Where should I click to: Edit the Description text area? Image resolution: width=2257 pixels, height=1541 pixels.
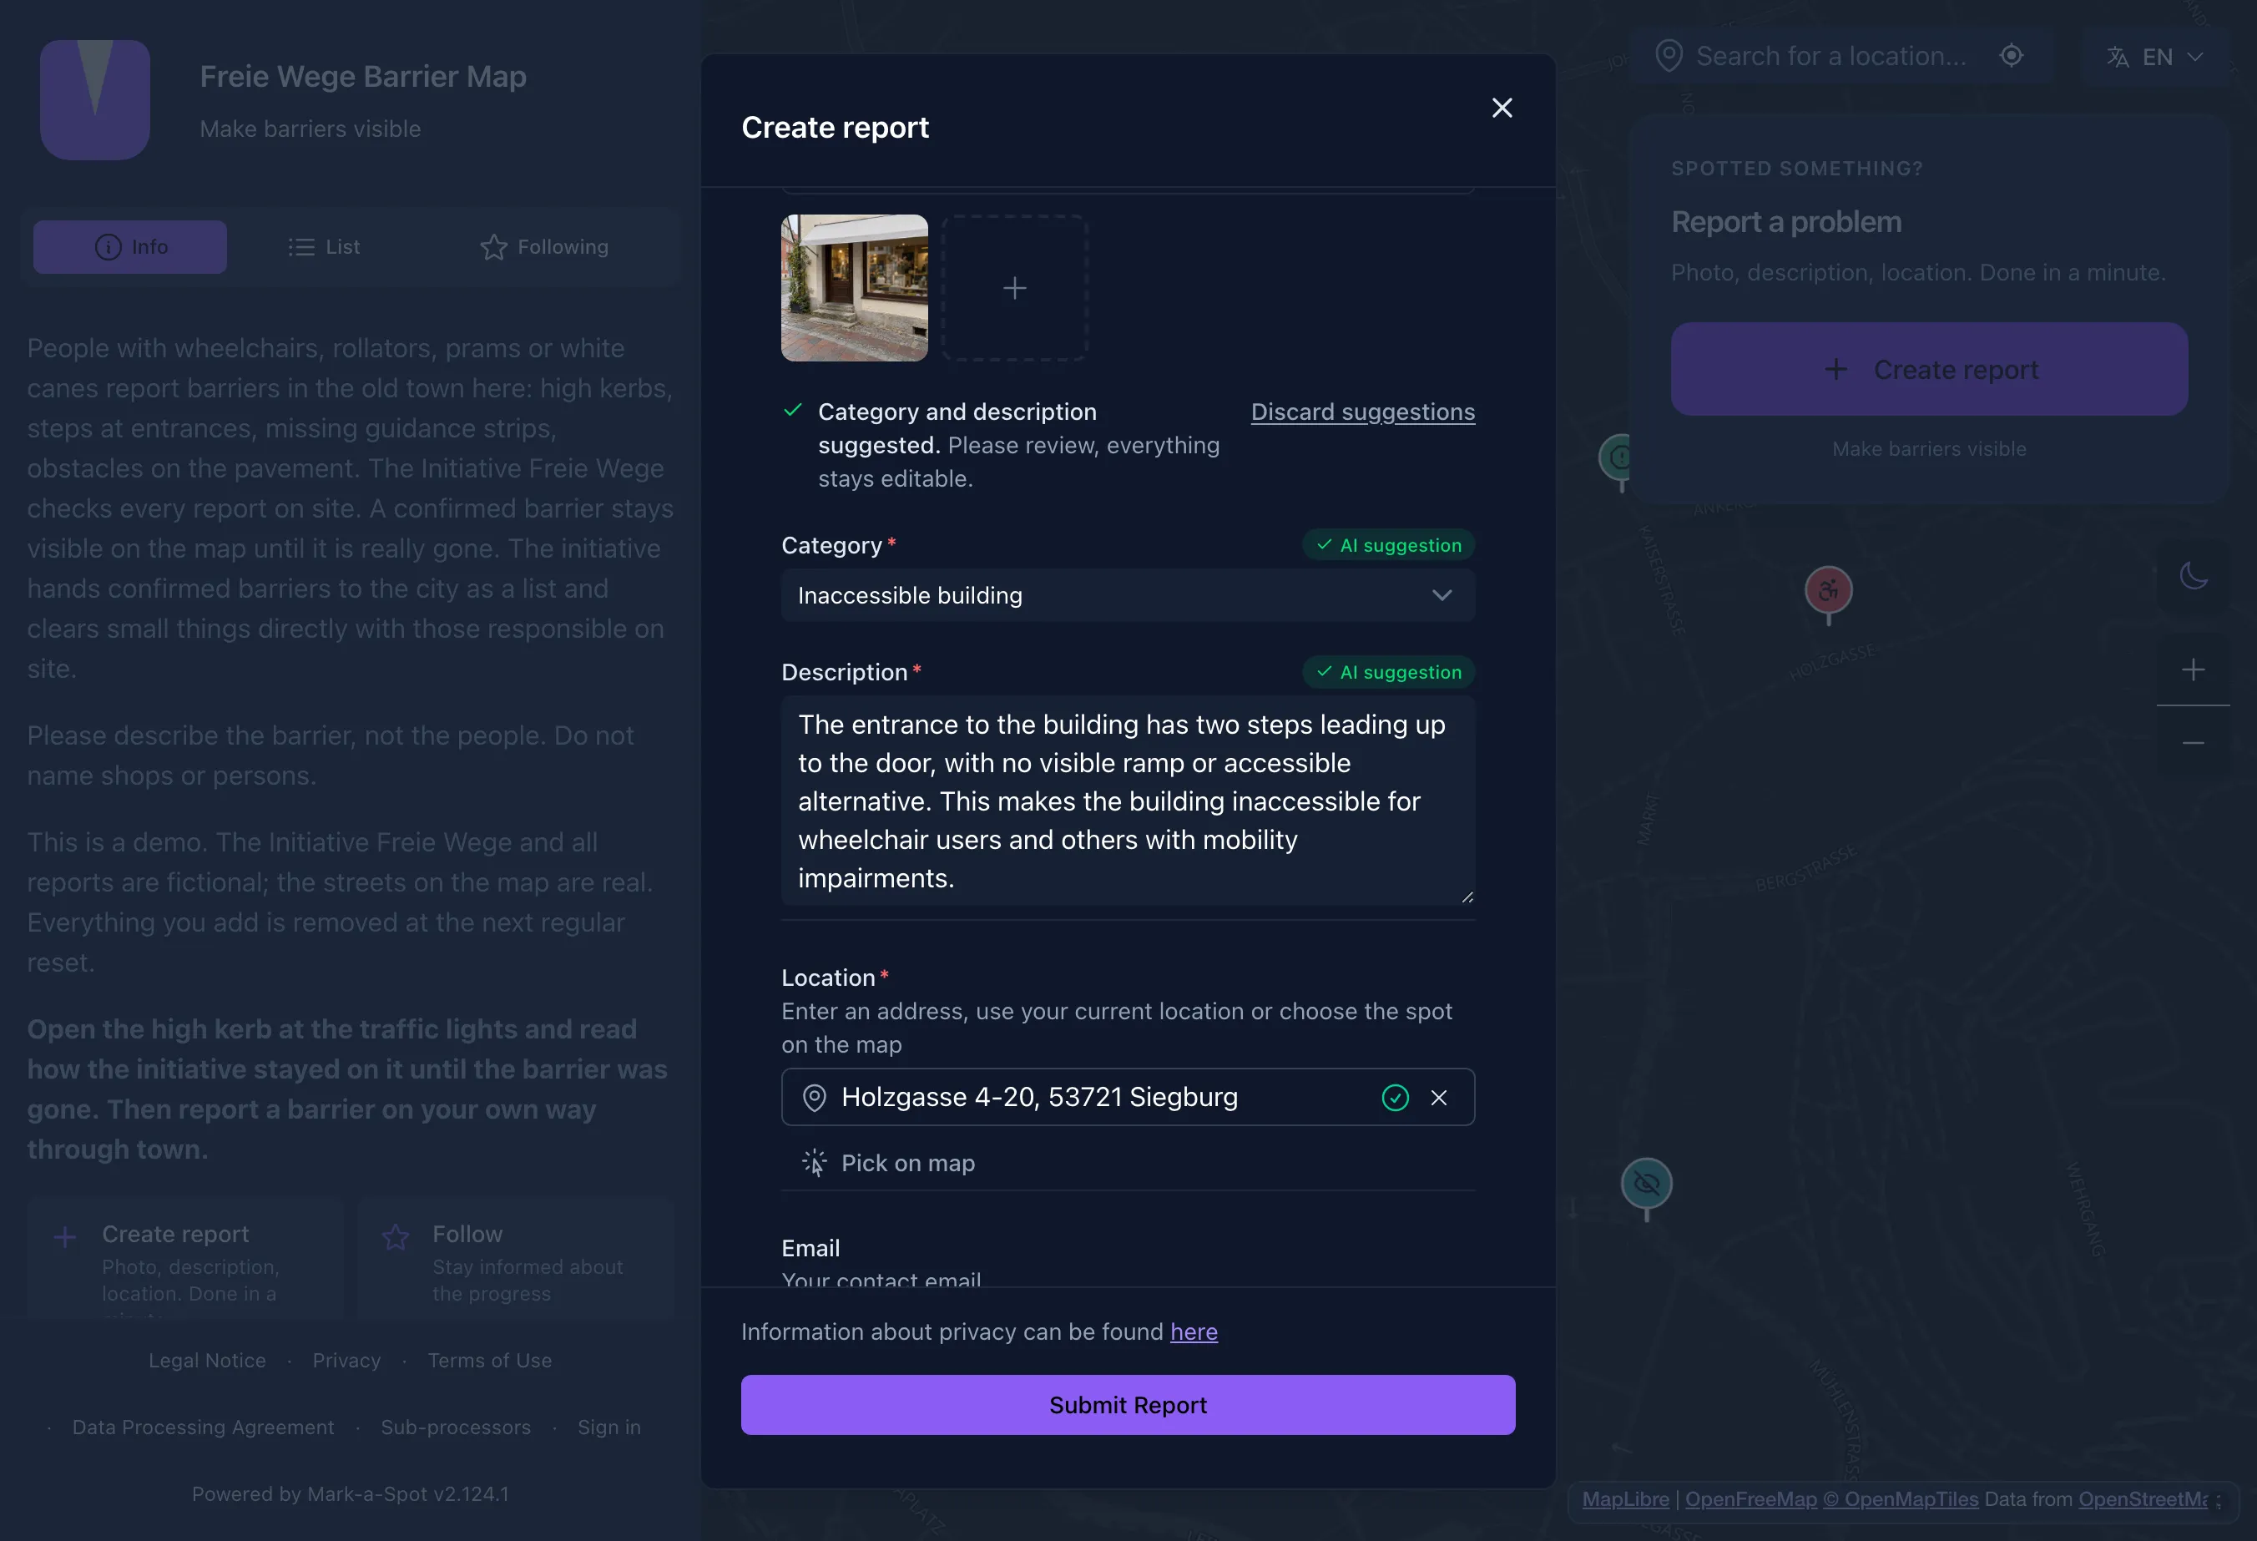click(1128, 801)
